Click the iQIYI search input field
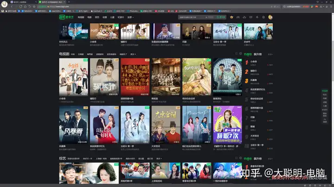Image resolution: width=334 pixels, height=187 pixels. [x=196, y=17]
